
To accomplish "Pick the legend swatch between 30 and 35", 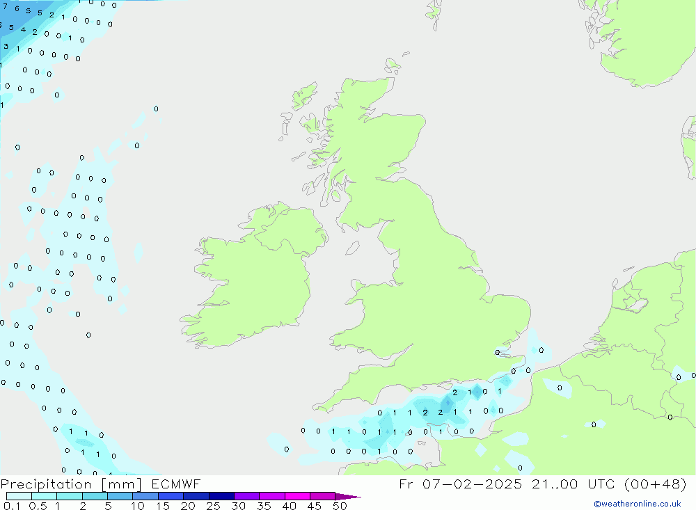I will [x=246, y=496].
